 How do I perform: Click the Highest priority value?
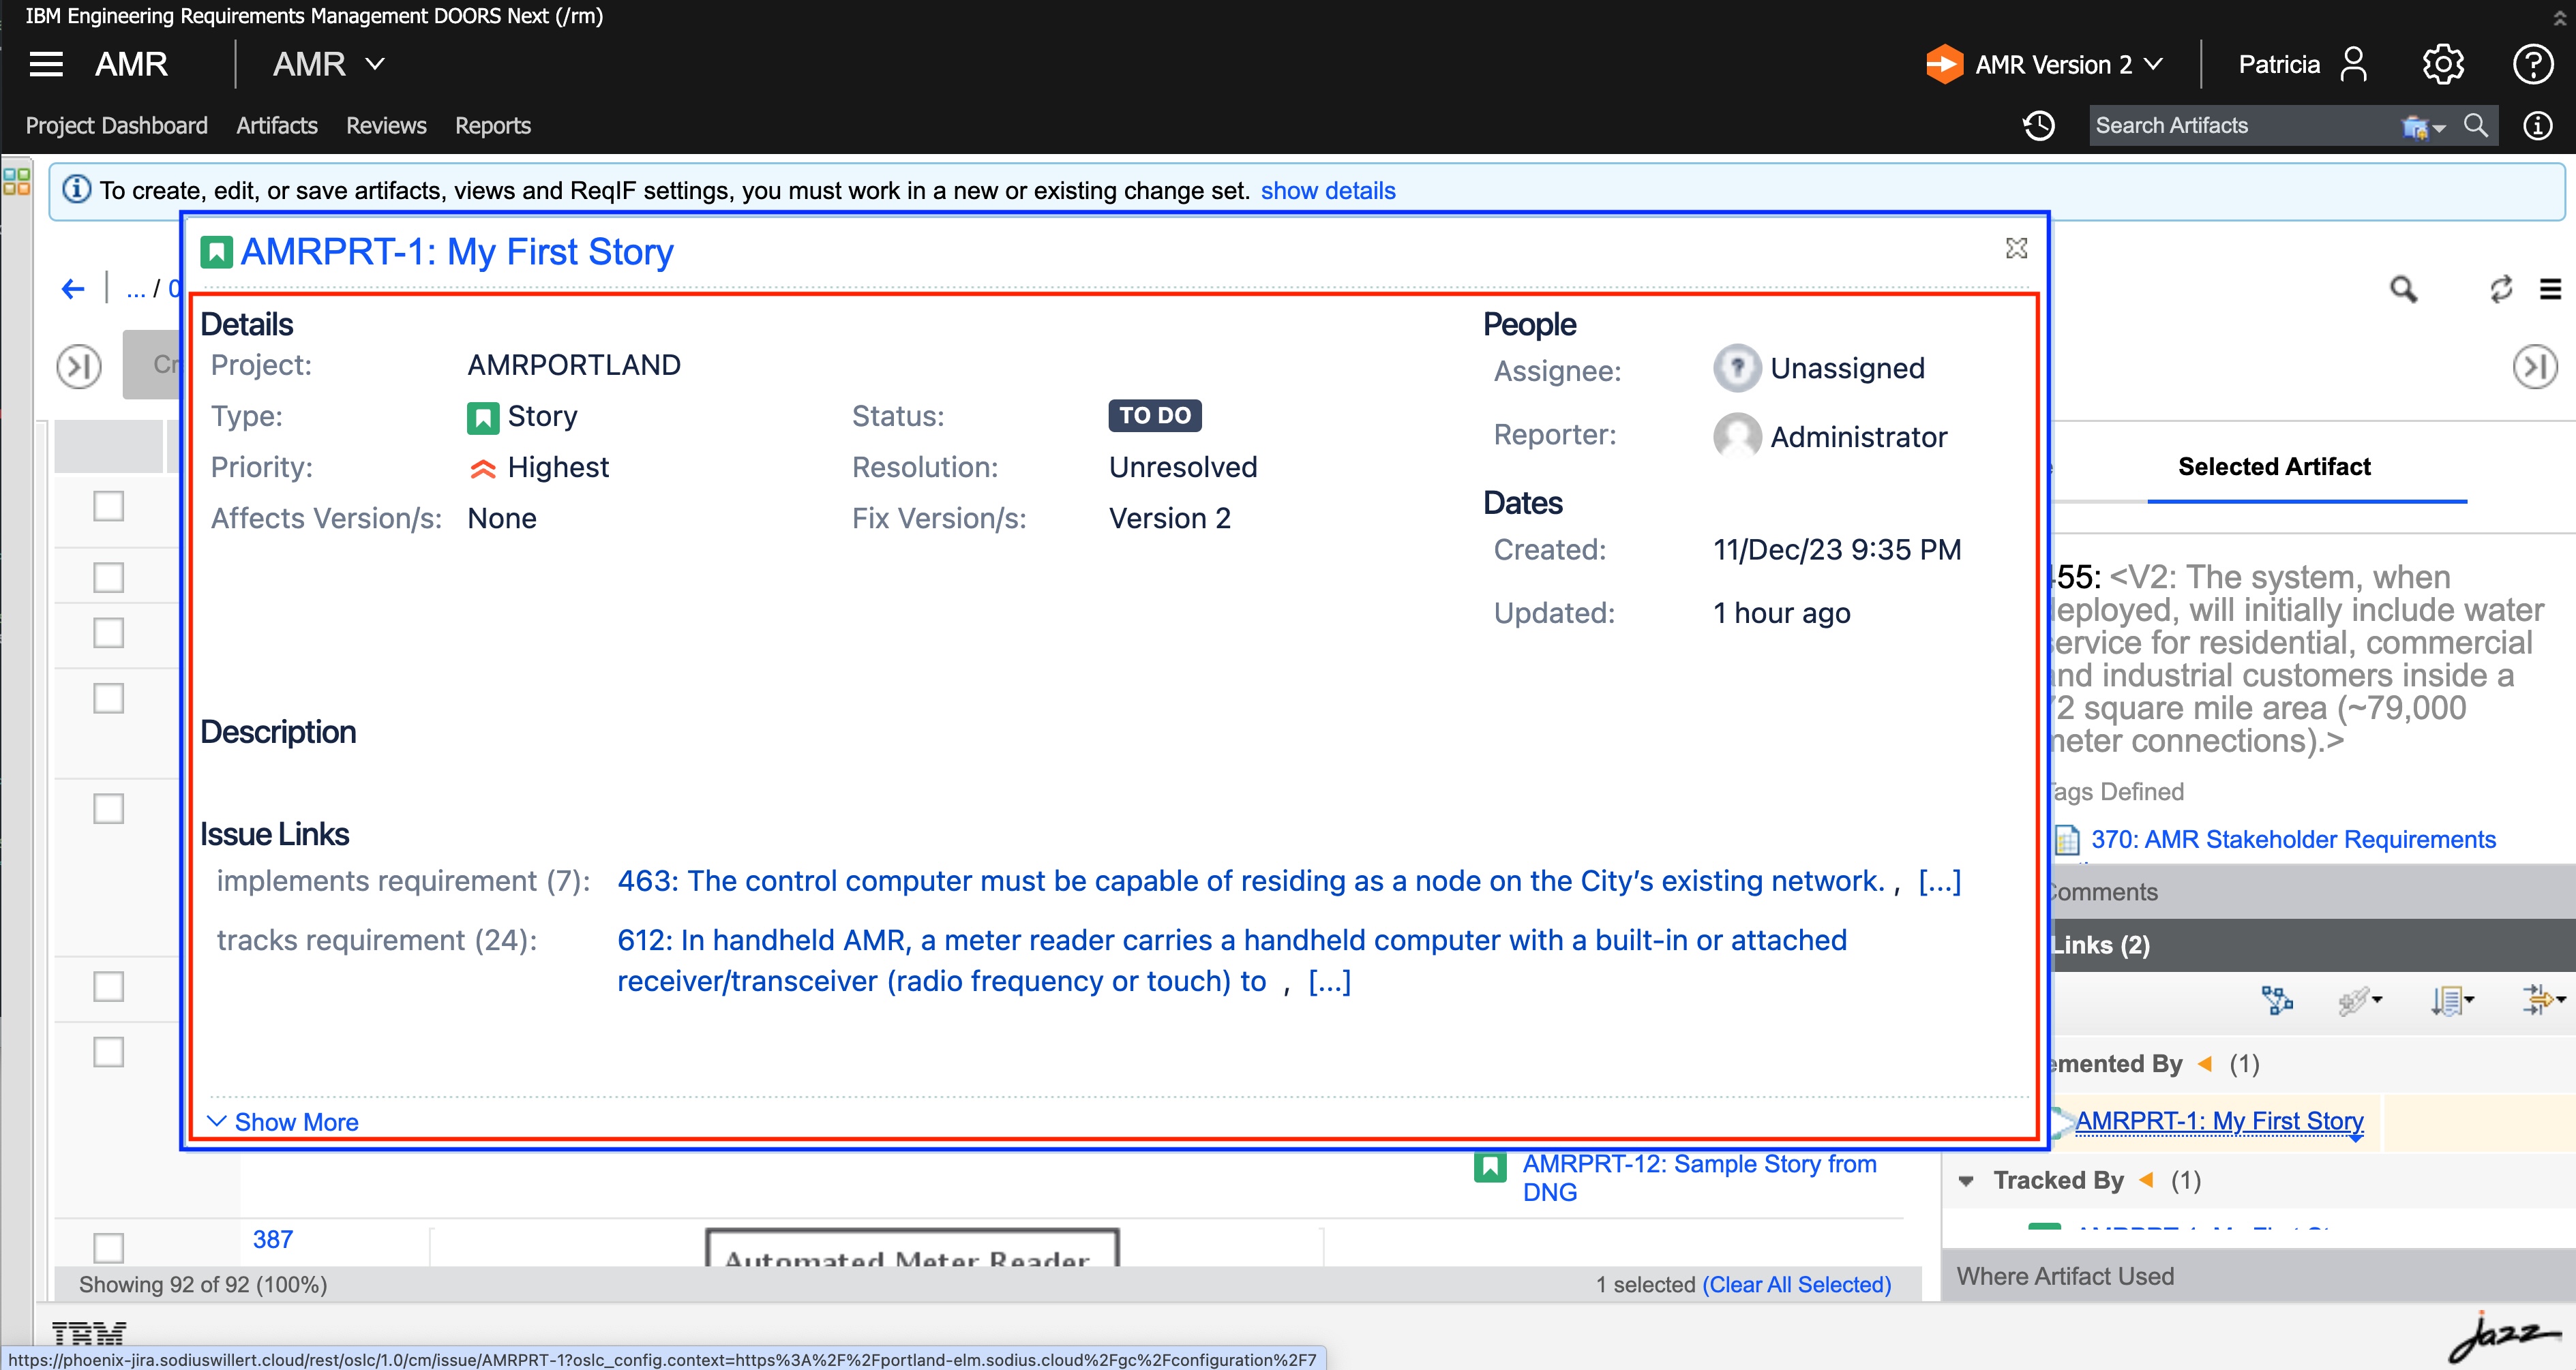[x=558, y=468]
